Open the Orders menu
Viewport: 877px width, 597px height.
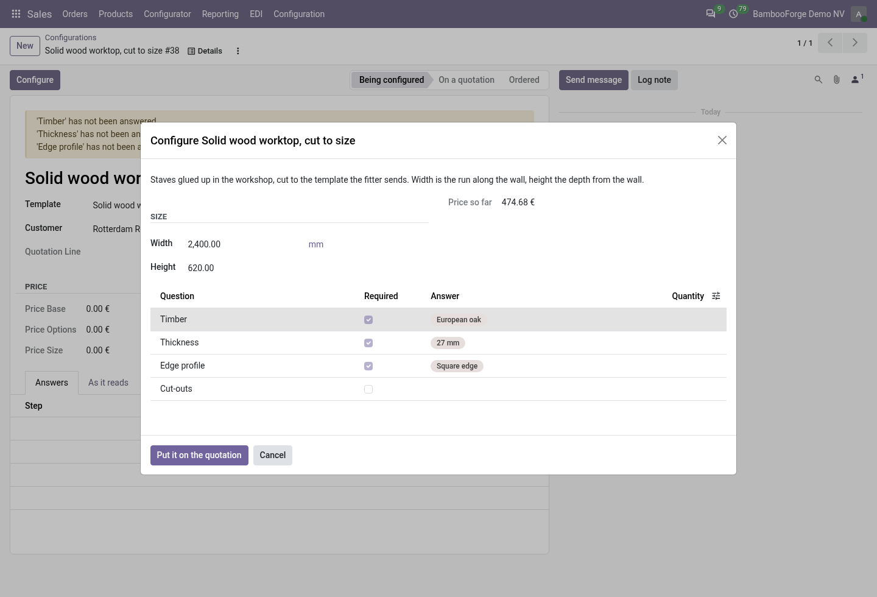click(x=75, y=14)
